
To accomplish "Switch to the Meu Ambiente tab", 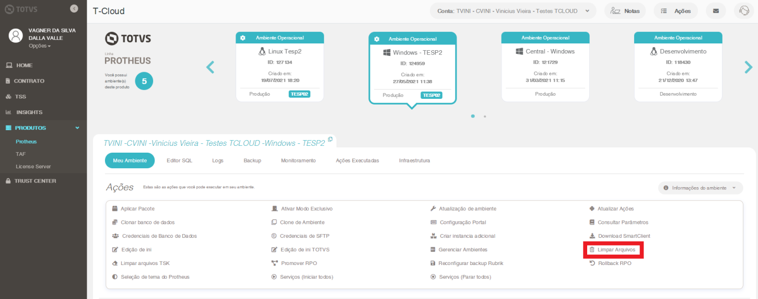I will click(x=130, y=160).
